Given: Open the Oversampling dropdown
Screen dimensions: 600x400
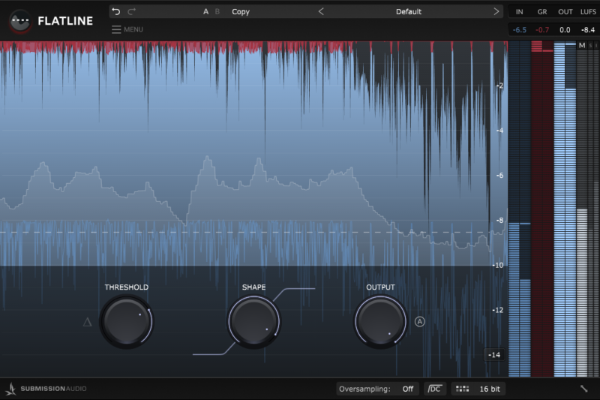Looking at the screenshot, I should 407,389.
